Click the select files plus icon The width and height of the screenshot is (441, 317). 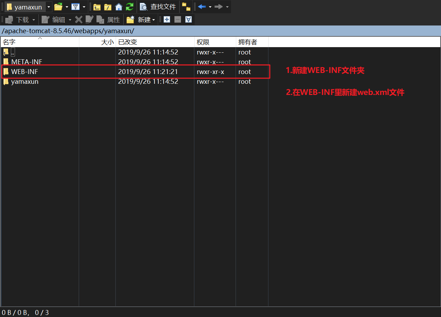(167, 20)
